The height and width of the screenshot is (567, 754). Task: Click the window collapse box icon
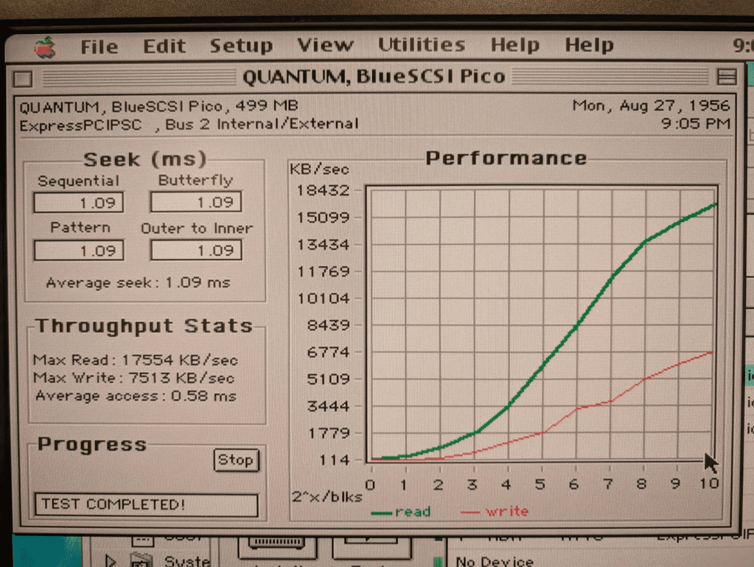click(x=727, y=77)
